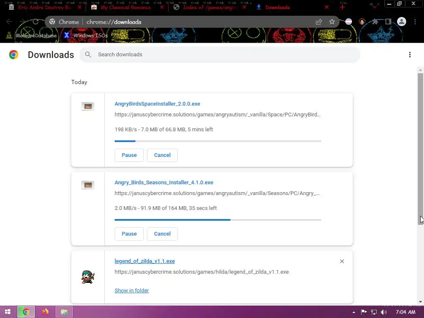This screenshot has height=318, width=424.
Task: Click the Chrome site info chip
Action: (x=65, y=22)
